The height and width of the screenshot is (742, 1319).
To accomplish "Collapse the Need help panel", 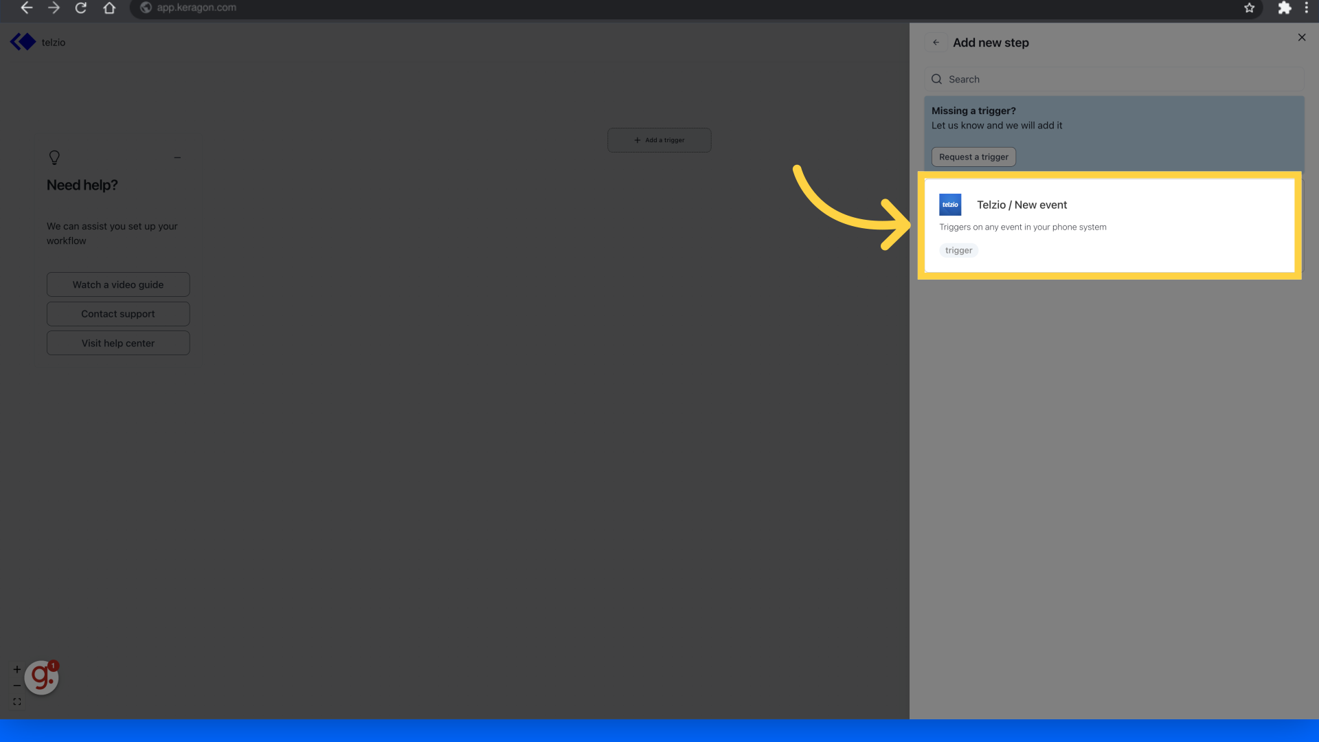I will 177,157.
